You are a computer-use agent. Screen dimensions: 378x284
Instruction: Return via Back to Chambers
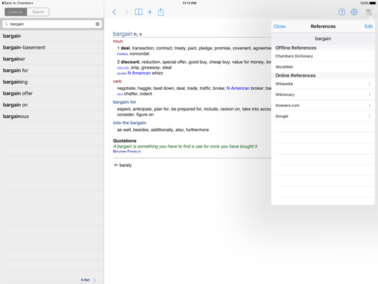(17, 3)
